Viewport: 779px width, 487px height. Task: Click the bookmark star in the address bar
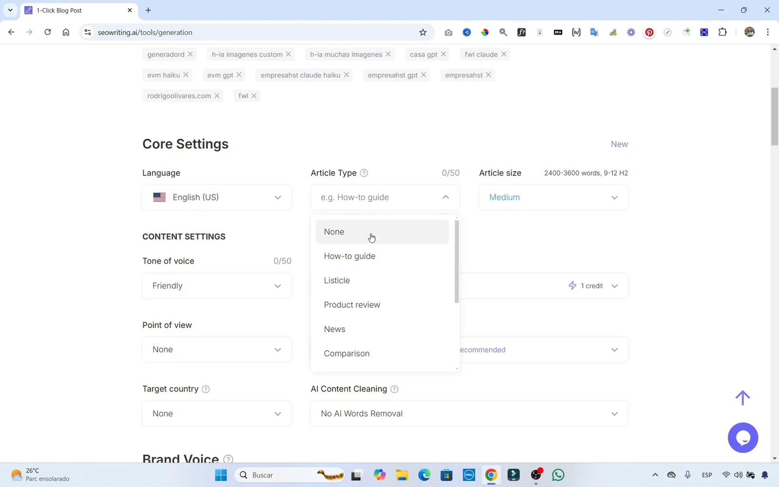423,32
